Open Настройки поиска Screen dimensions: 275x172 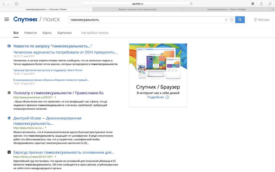(x=95, y=33)
